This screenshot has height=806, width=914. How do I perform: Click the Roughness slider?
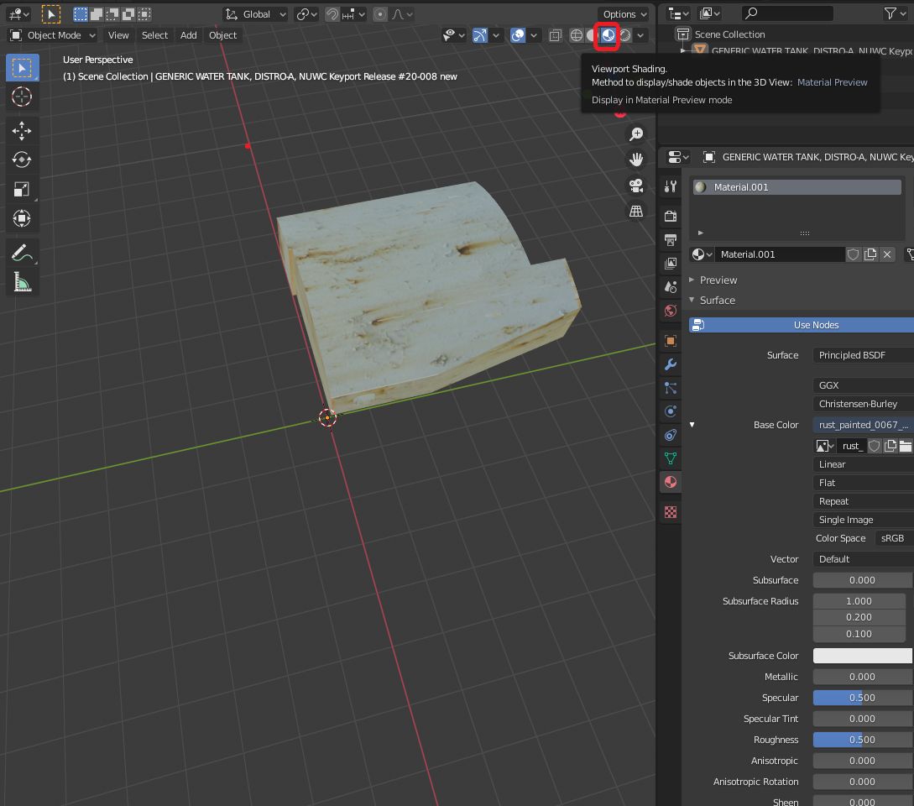(862, 740)
